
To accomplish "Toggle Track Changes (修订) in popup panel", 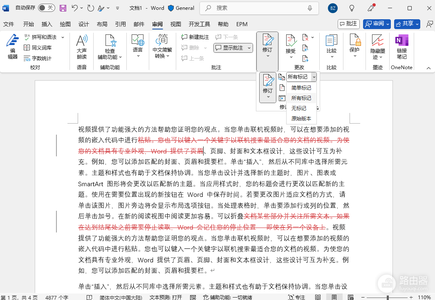I will coord(268,87).
